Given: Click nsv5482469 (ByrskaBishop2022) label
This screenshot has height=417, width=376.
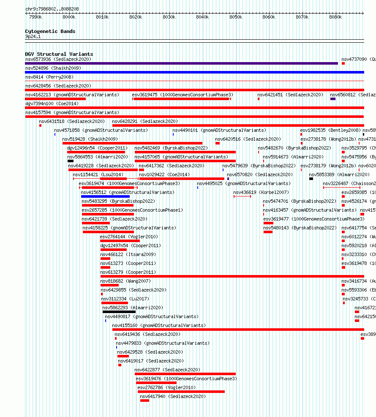Looking at the screenshot, I should pyautogui.click(x=171, y=148).
